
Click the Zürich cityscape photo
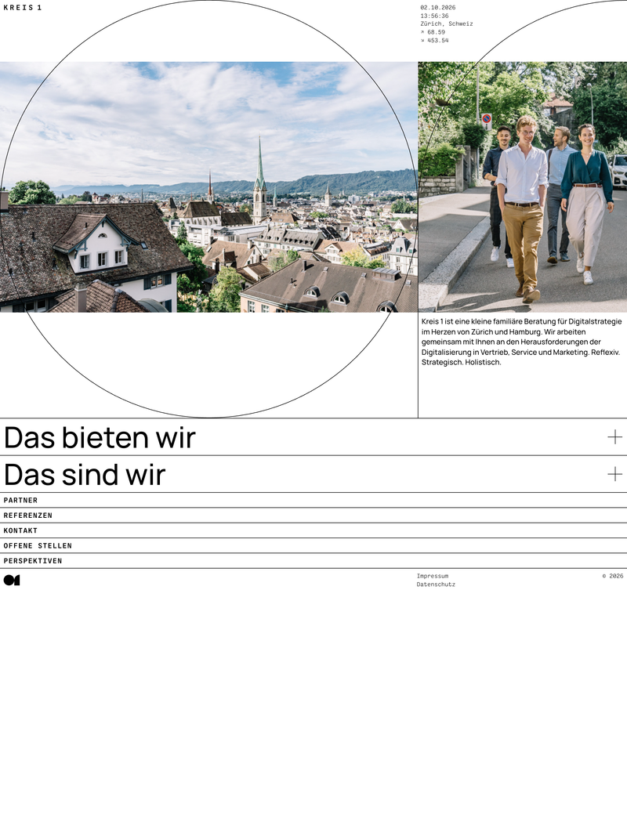coord(208,186)
